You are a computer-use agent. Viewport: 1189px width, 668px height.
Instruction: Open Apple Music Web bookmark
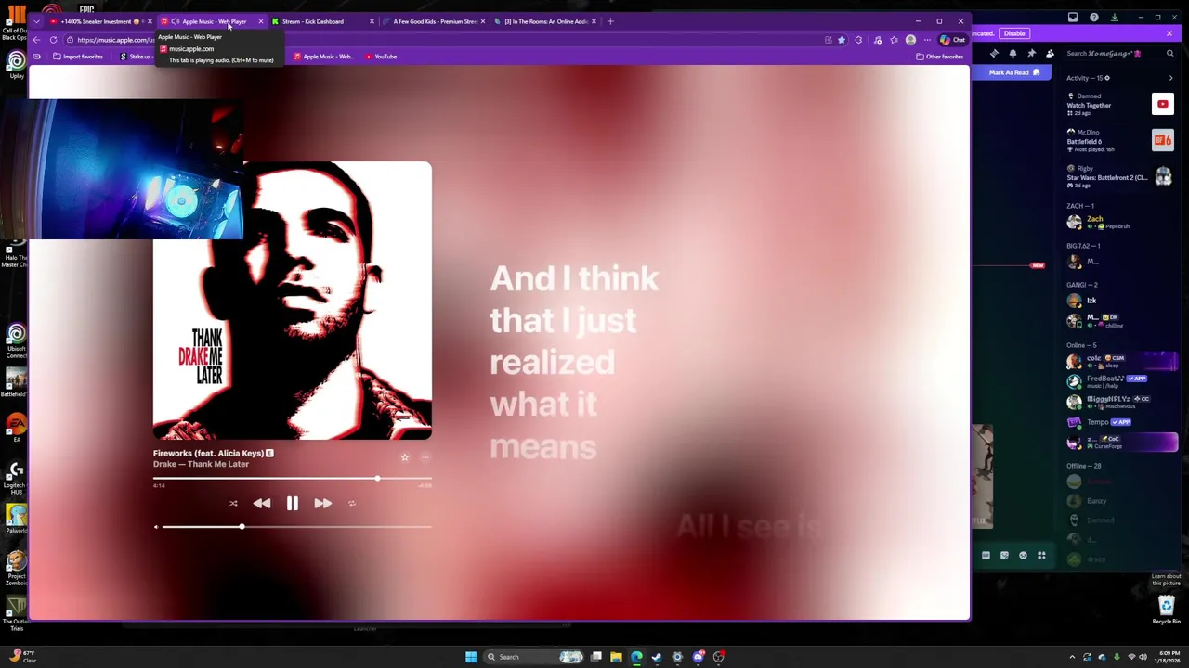(323, 57)
